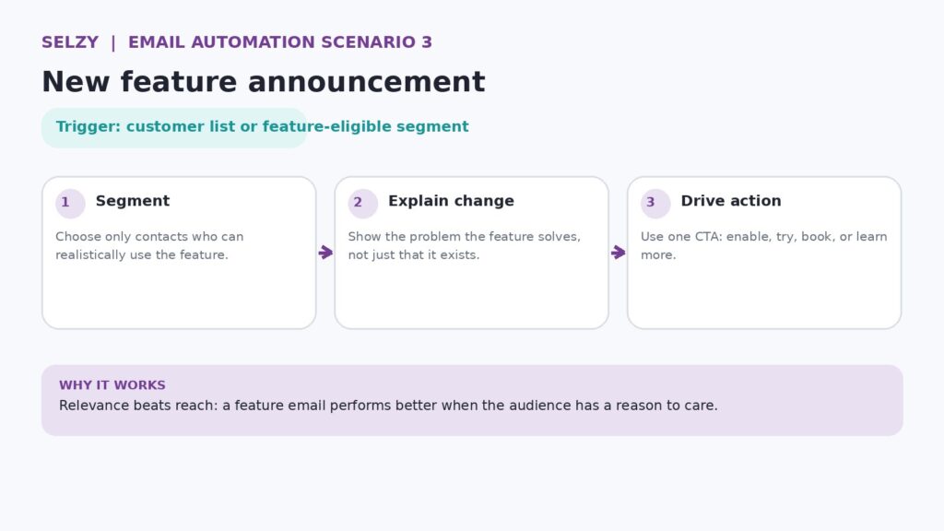Click the WHY IT WORKS heading
The width and height of the screenshot is (944, 531).
(x=112, y=385)
